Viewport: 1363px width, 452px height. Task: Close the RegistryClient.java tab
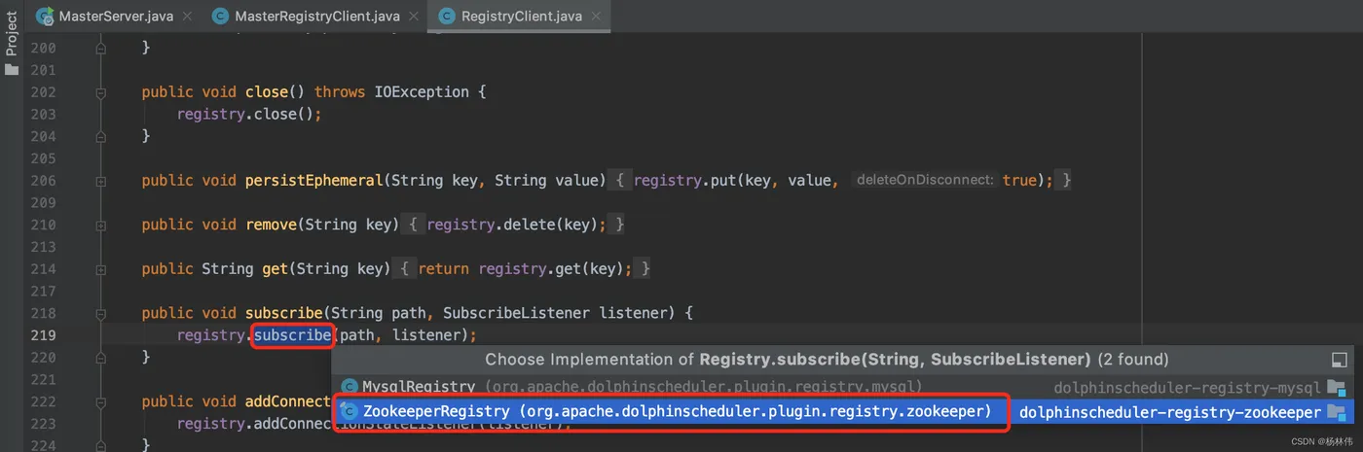[596, 17]
